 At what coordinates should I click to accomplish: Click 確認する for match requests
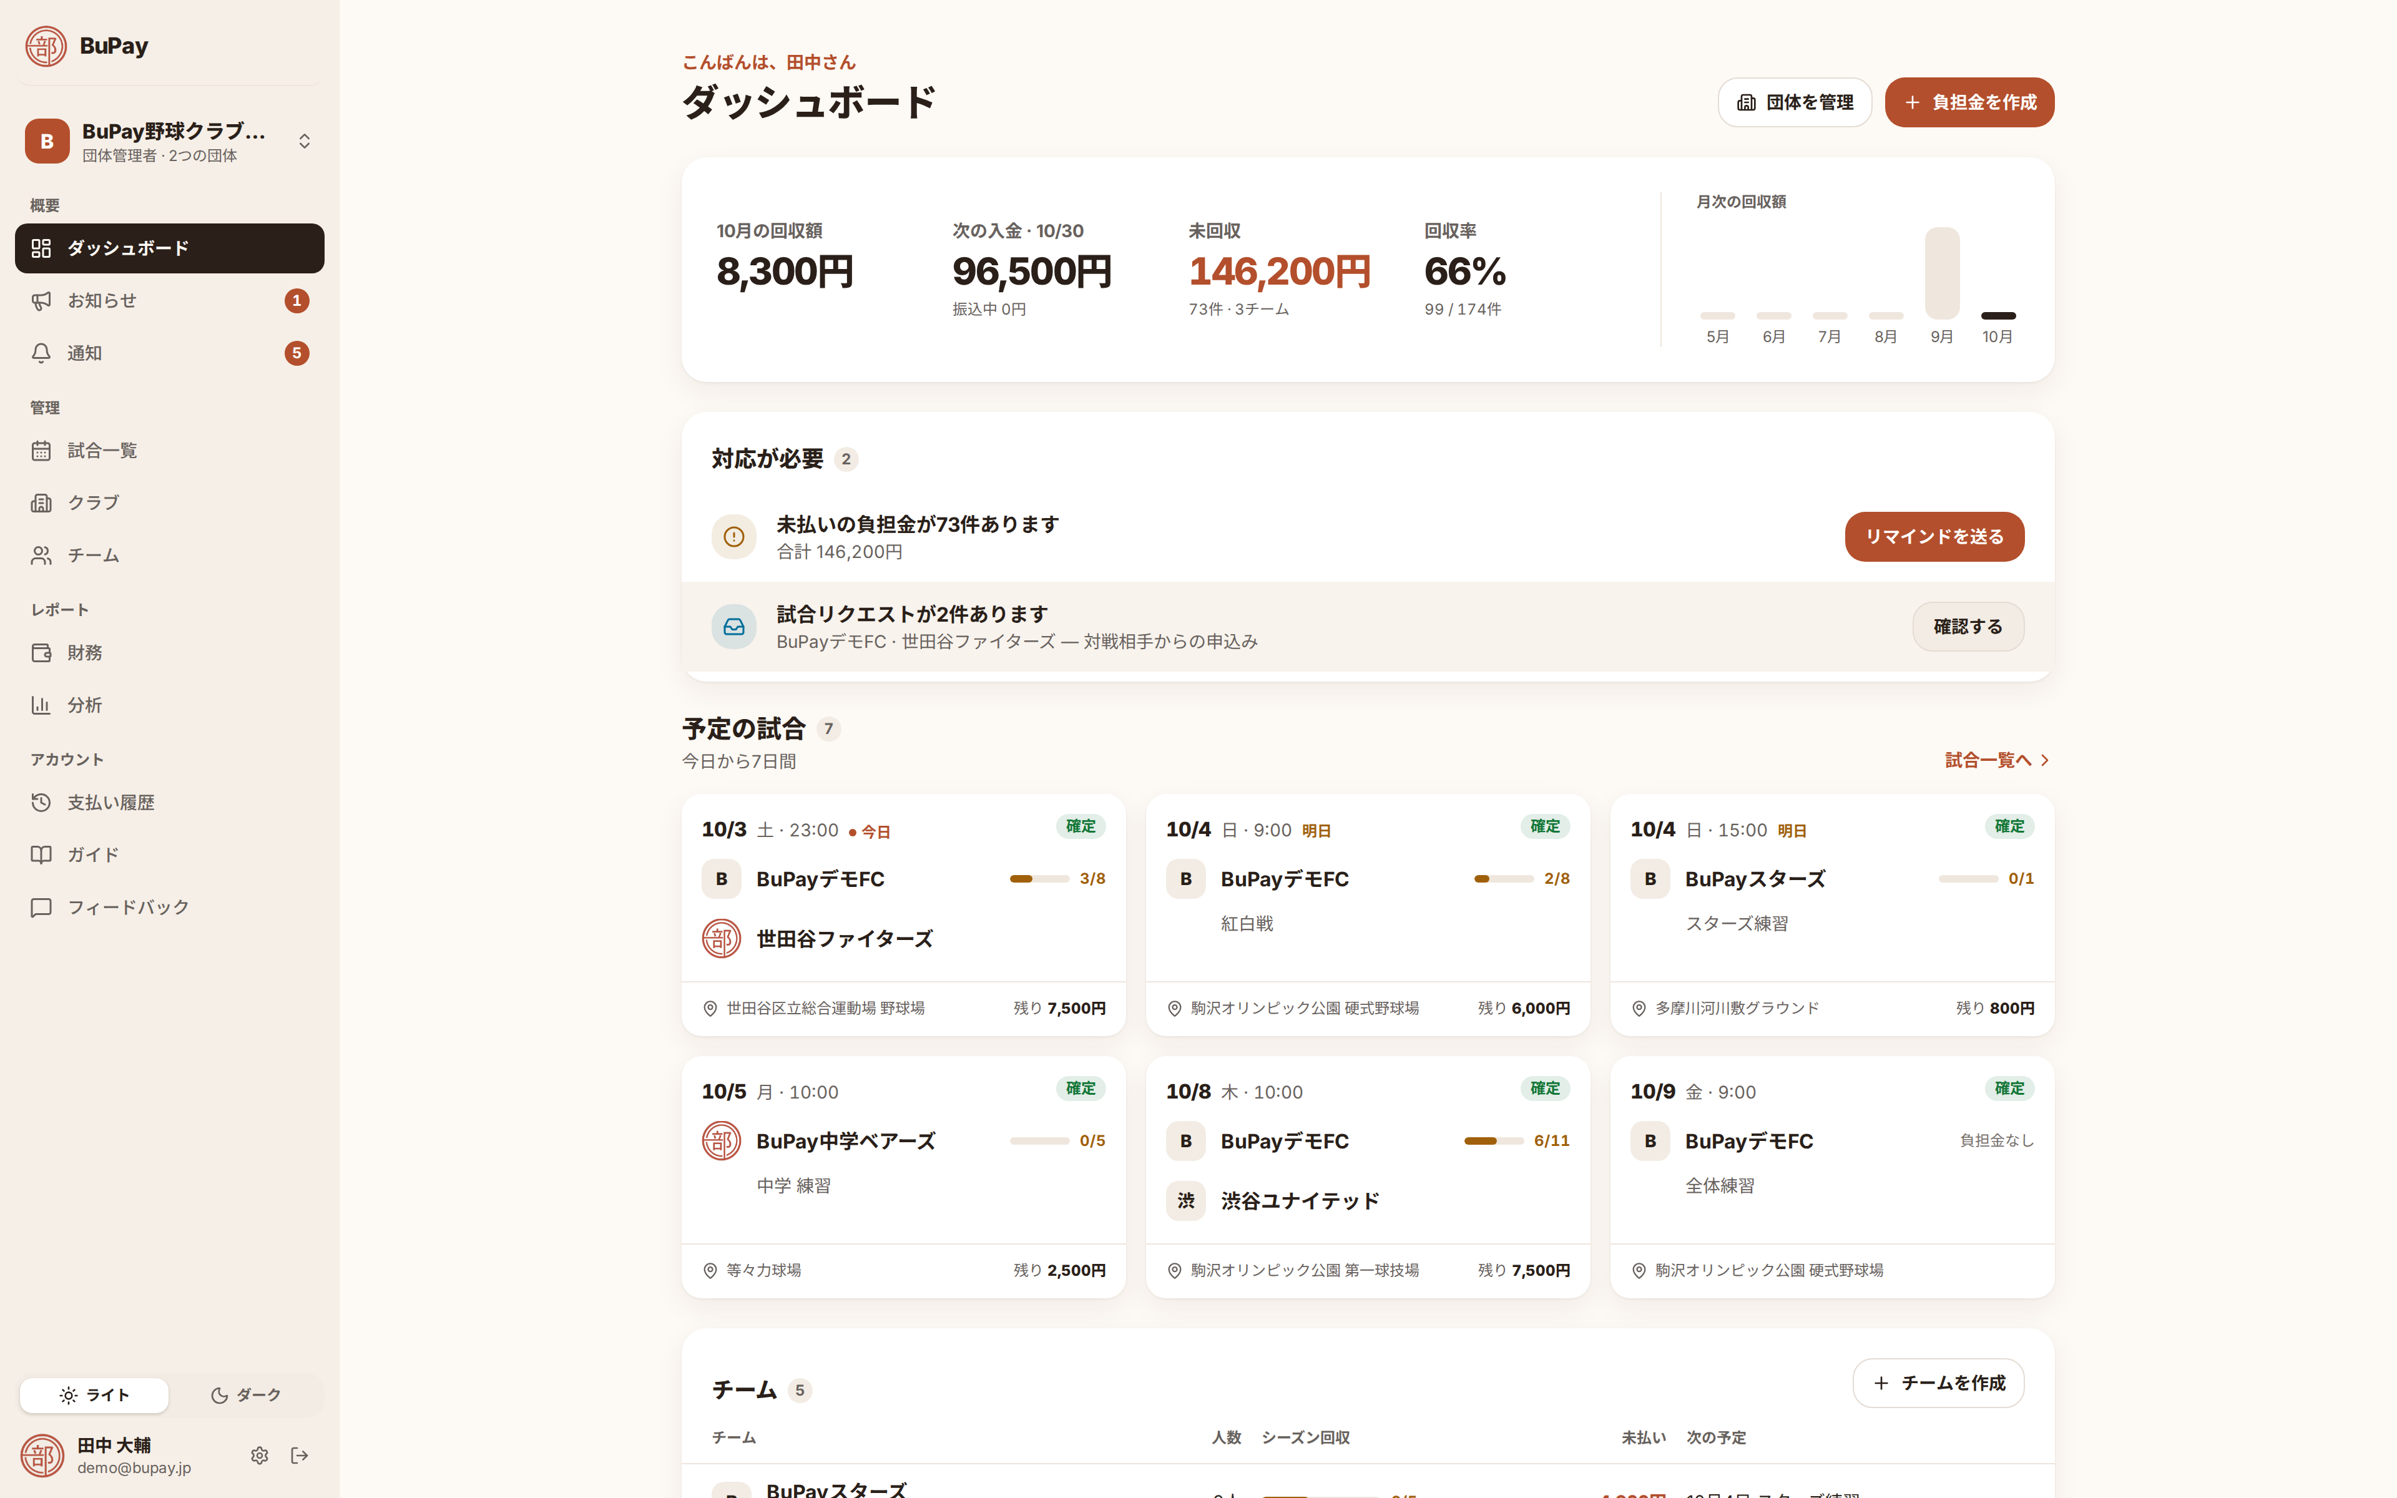[1967, 627]
